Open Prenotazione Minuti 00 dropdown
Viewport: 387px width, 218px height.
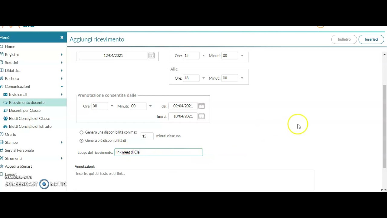(x=150, y=106)
